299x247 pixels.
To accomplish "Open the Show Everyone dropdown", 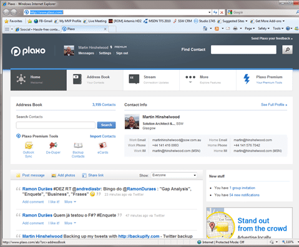I will (x=174, y=175).
